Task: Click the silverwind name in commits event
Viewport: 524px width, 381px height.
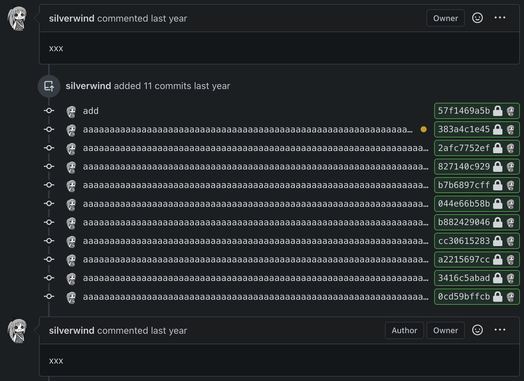Action: pos(88,86)
